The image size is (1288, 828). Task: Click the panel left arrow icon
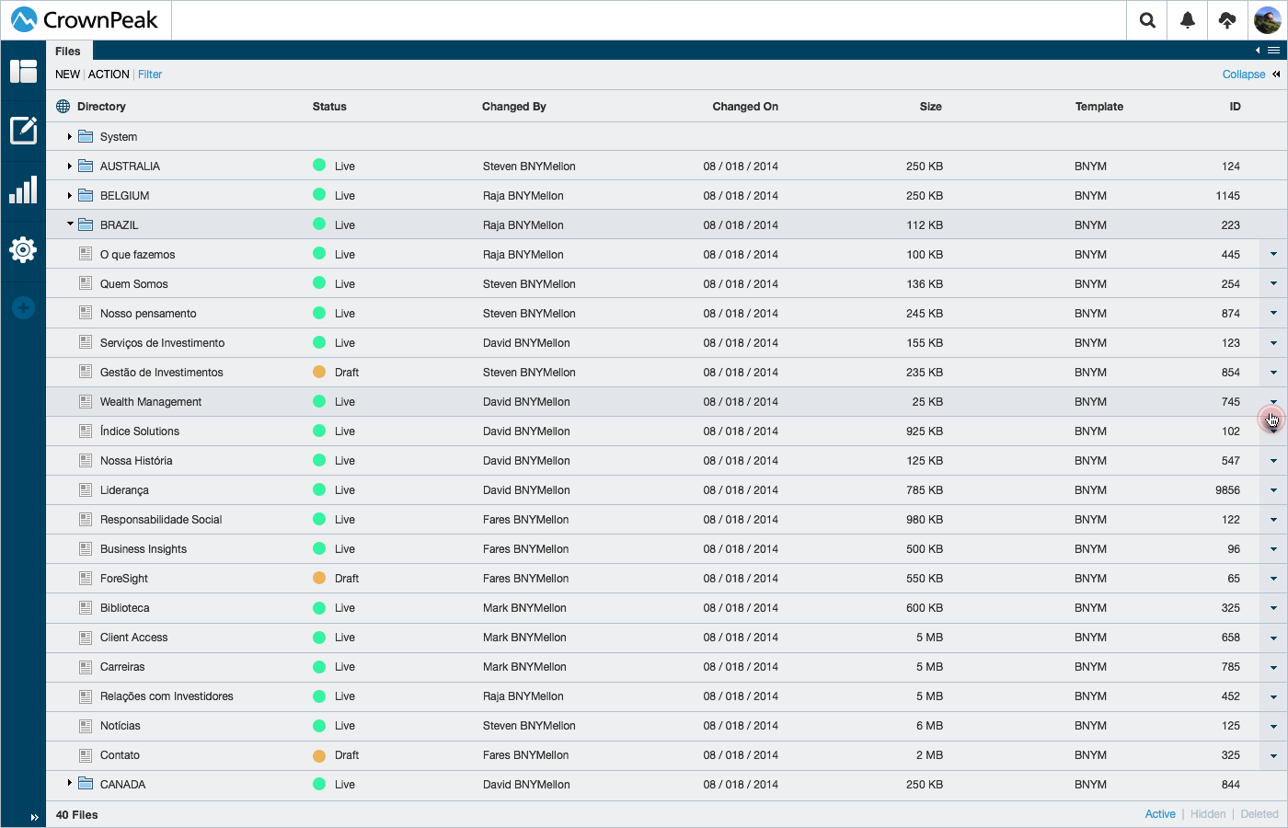coord(1258,51)
